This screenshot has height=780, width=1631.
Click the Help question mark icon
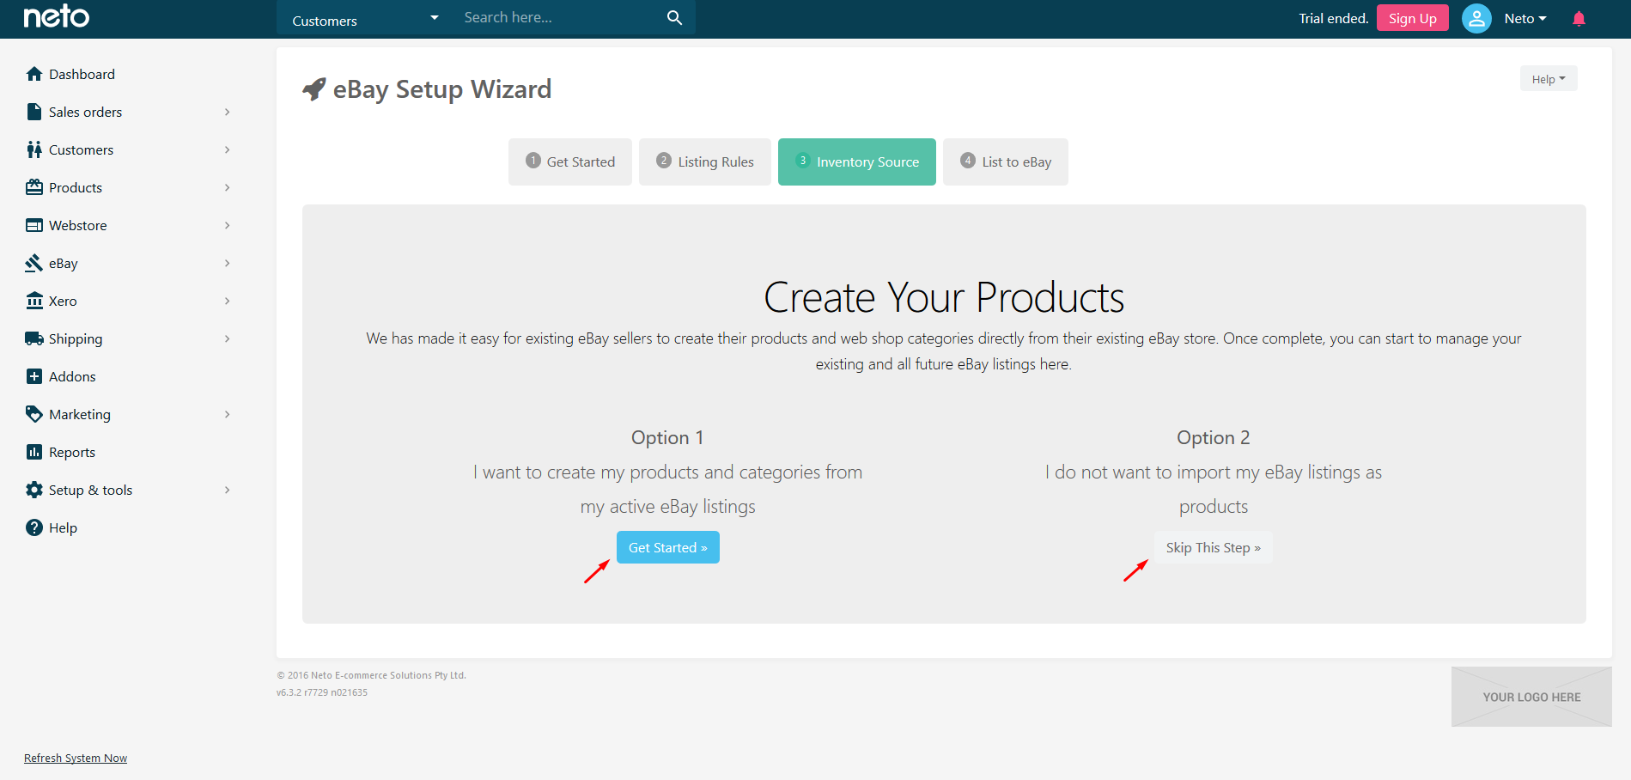tap(34, 527)
